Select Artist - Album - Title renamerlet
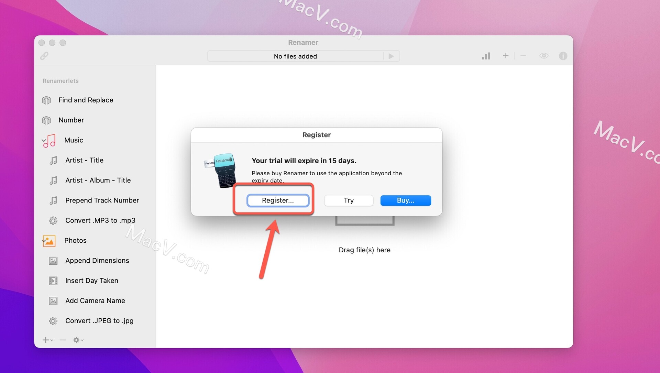This screenshot has height=373, width=660. point(98,180)
